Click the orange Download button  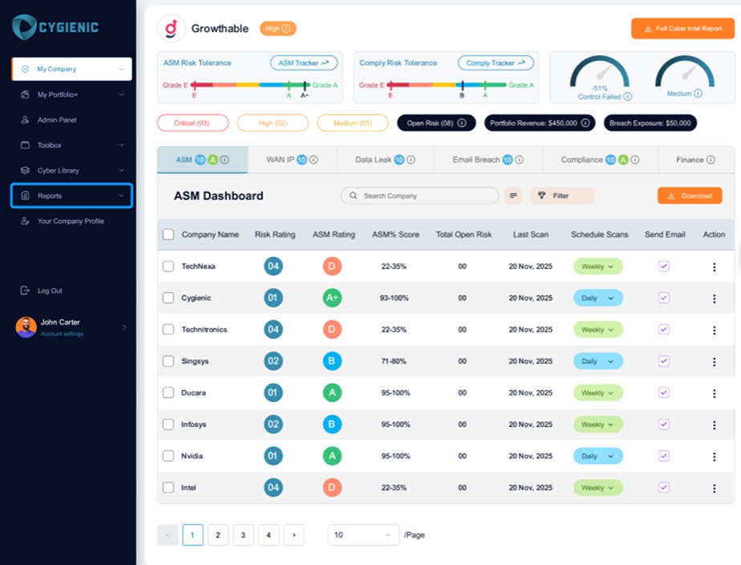[x=690, y=196]
